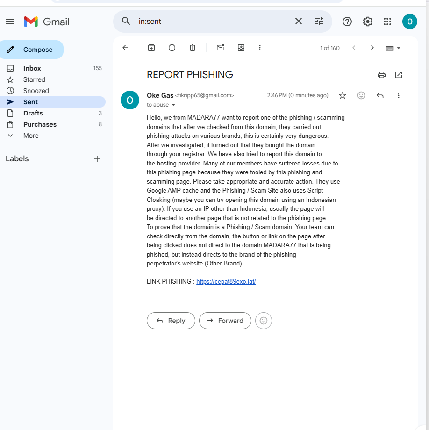
Task: Clear the in:sent search query
Action: [x=299, y=21]
